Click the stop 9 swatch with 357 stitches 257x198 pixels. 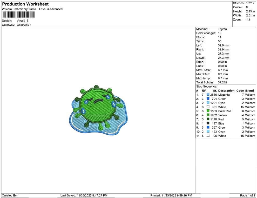click(x=208, y=127)
